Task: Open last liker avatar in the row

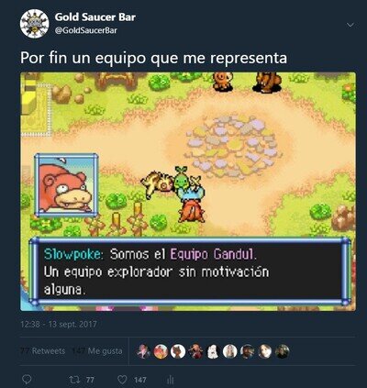Action: pyautogui.click(x=282, y=351)
